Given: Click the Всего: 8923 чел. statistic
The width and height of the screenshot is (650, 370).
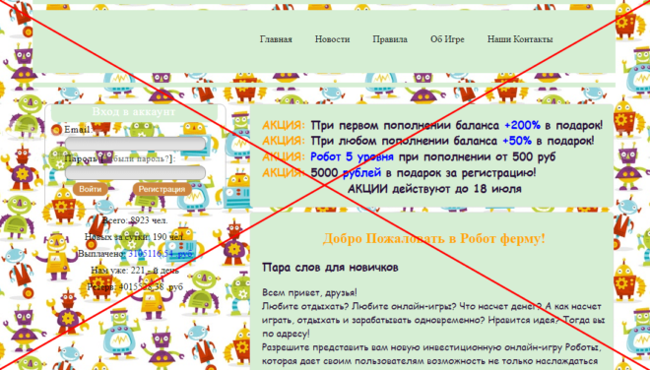Looking at the screenshot, I should (135, 220).
